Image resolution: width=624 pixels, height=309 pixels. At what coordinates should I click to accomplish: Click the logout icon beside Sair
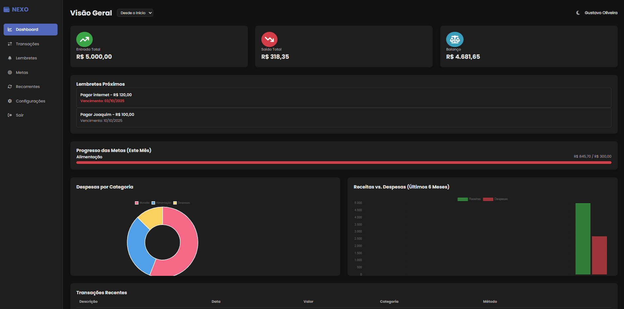click(10, 115)
